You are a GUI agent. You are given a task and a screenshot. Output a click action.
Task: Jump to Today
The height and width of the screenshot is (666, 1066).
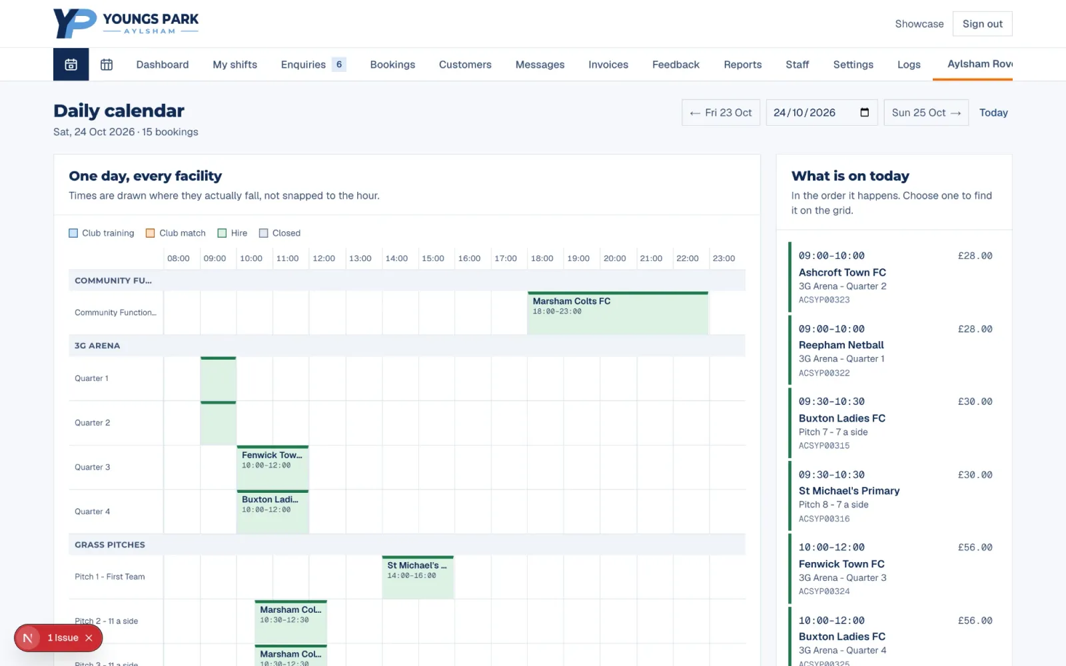(993, 113)
